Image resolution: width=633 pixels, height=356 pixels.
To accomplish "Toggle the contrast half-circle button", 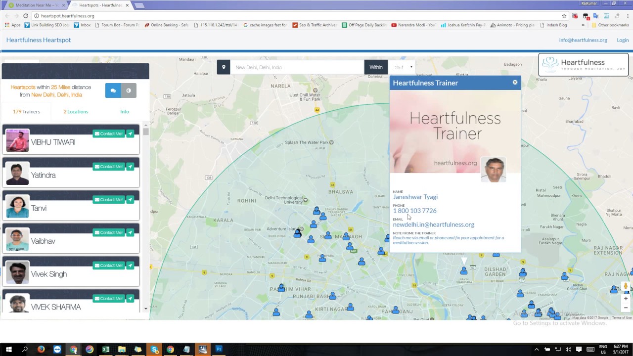I will click(x=129, y=90).
